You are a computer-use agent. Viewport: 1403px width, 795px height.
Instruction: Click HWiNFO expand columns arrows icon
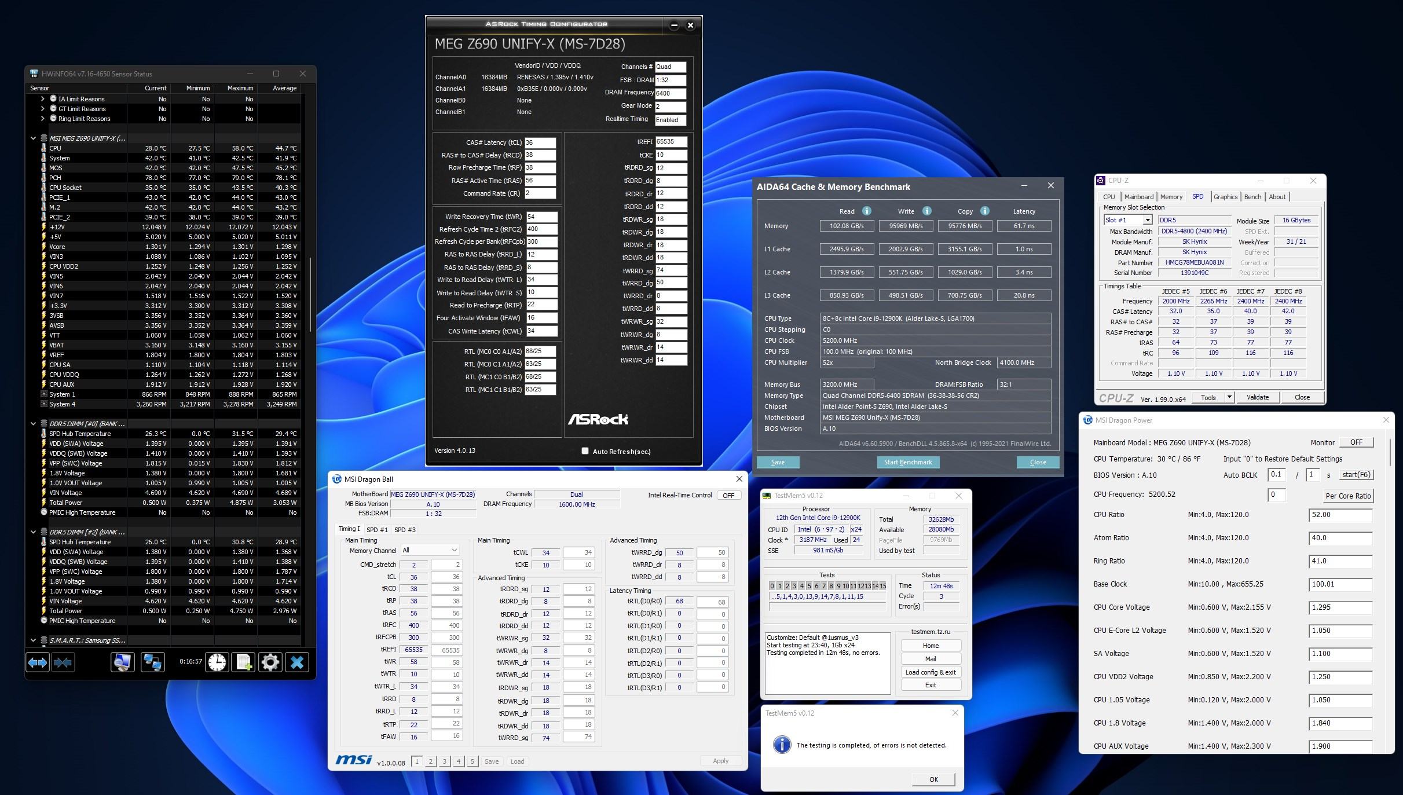(38, 662)
